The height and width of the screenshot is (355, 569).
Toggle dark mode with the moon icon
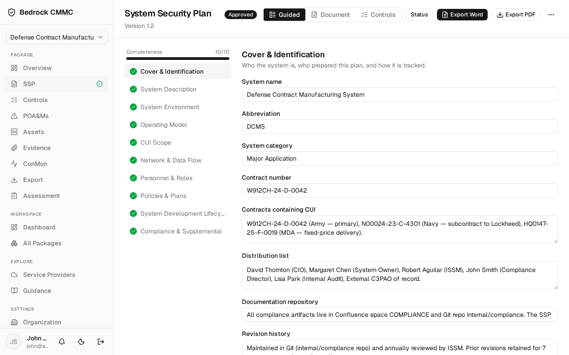coord(81,342)
